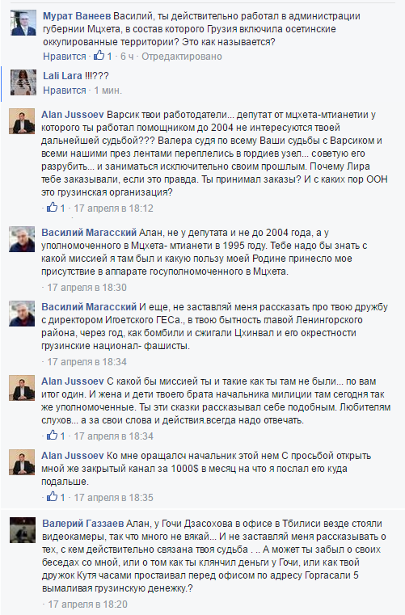Click timestamp 17 апреля в 18:20

(x=87, y=604)
